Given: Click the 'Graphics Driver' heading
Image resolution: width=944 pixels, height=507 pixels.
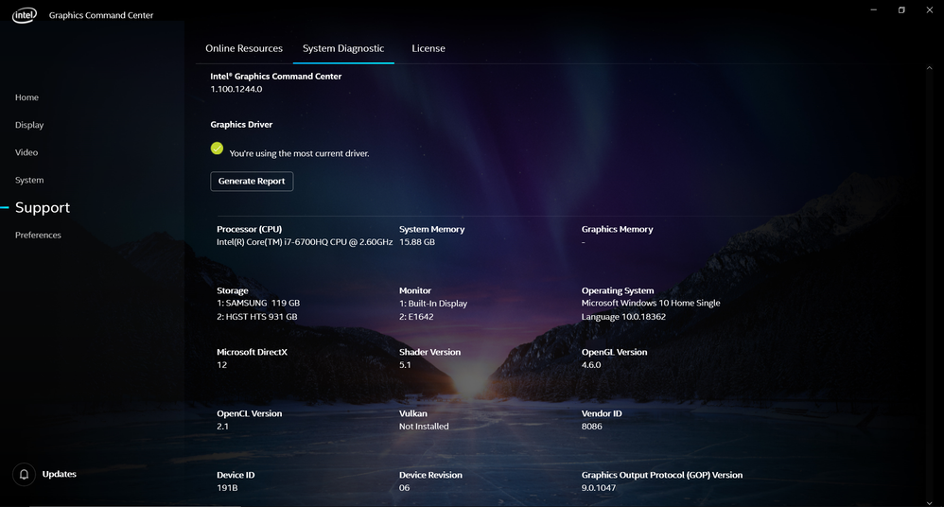Looking at the screenshot, I should 241,125.
